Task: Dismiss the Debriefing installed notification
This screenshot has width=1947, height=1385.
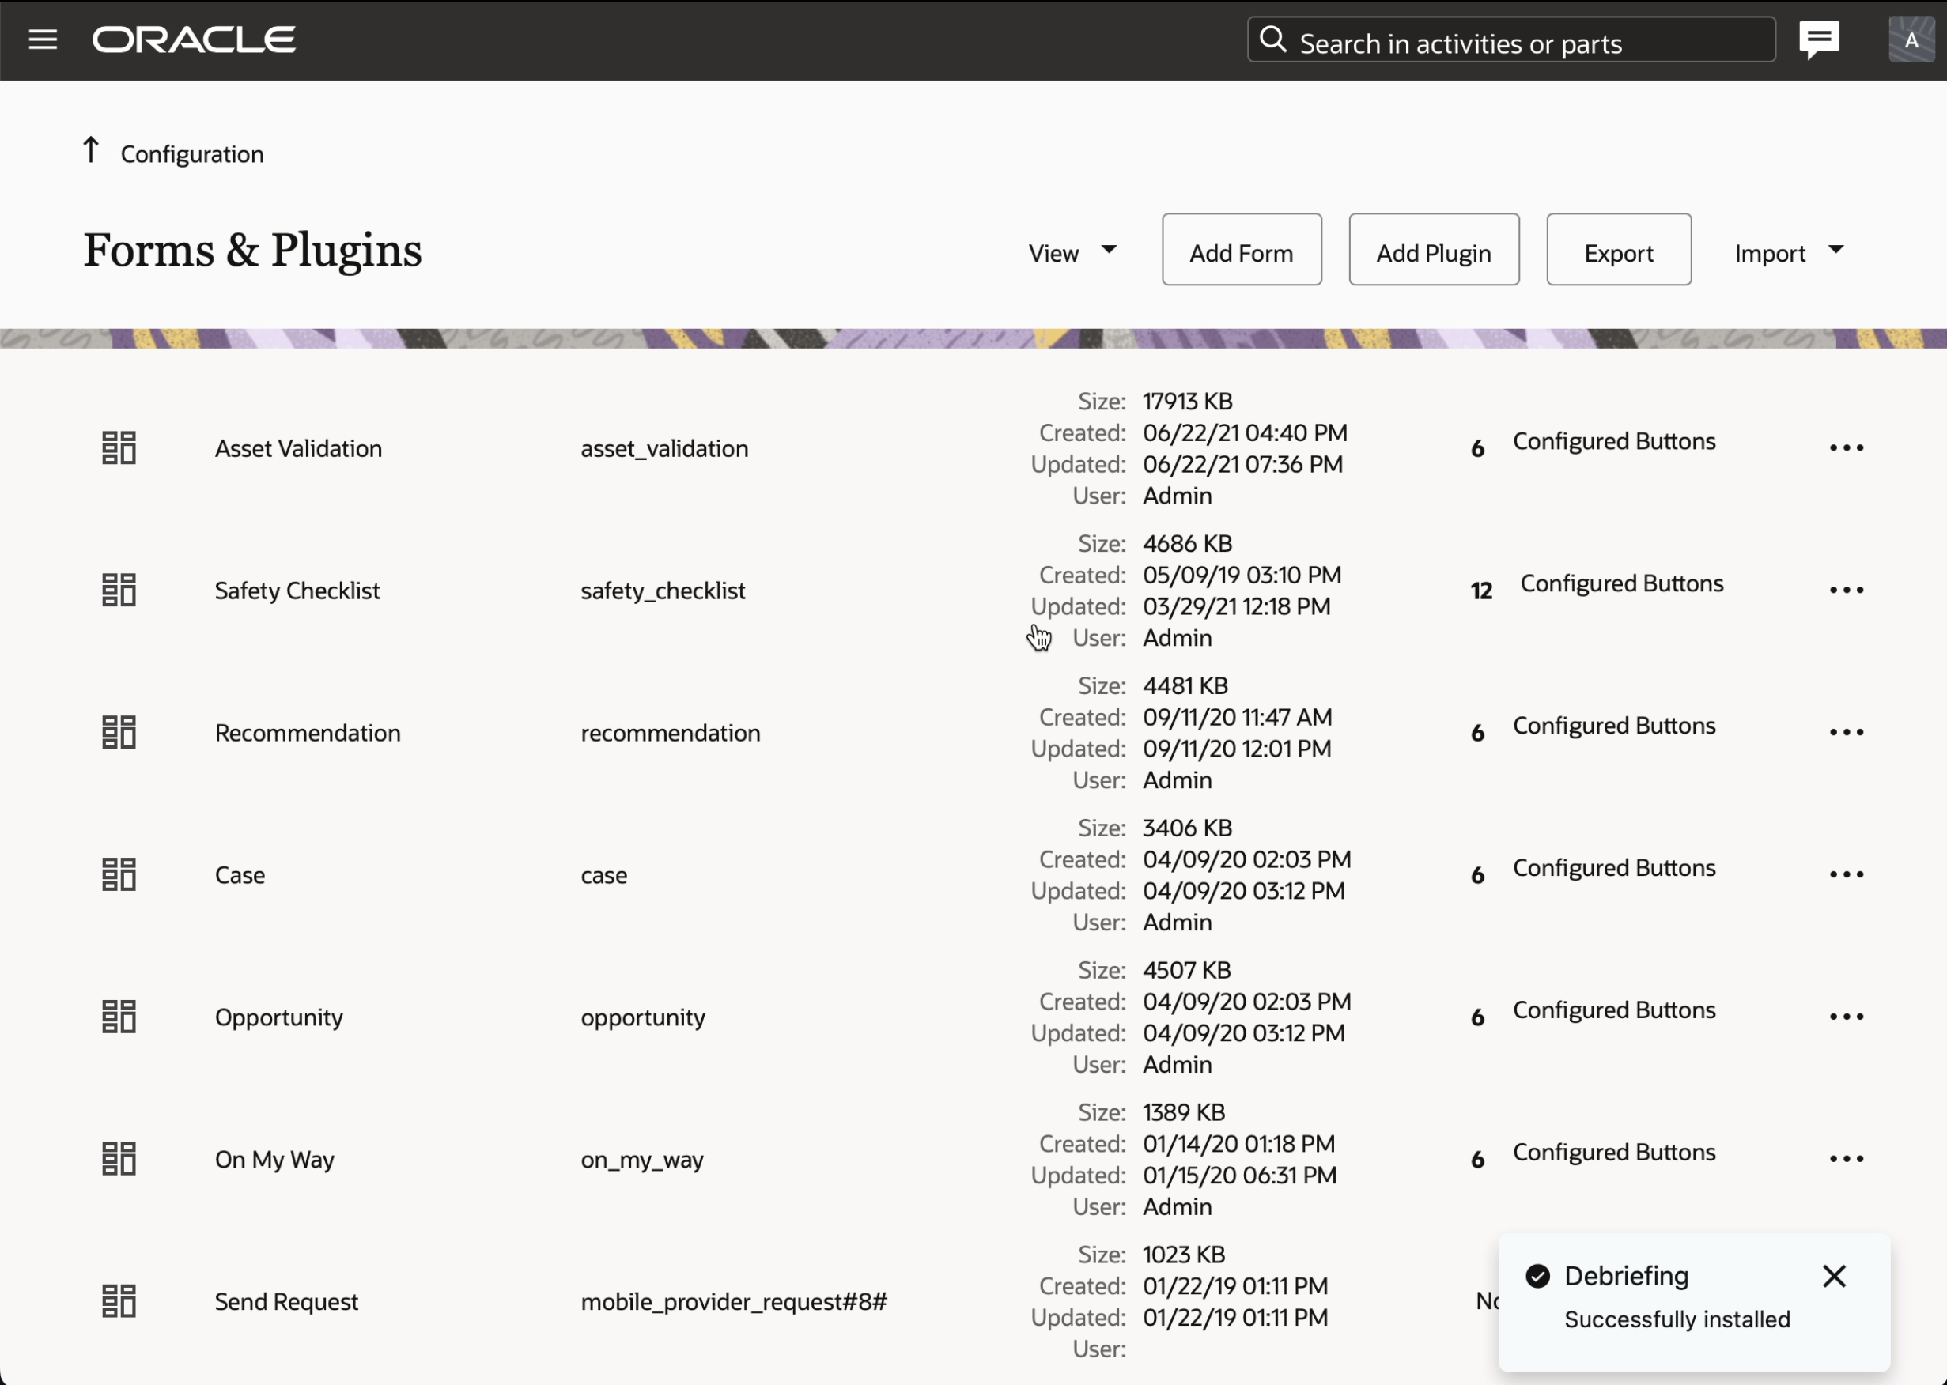Action: pos(1834,1276)
